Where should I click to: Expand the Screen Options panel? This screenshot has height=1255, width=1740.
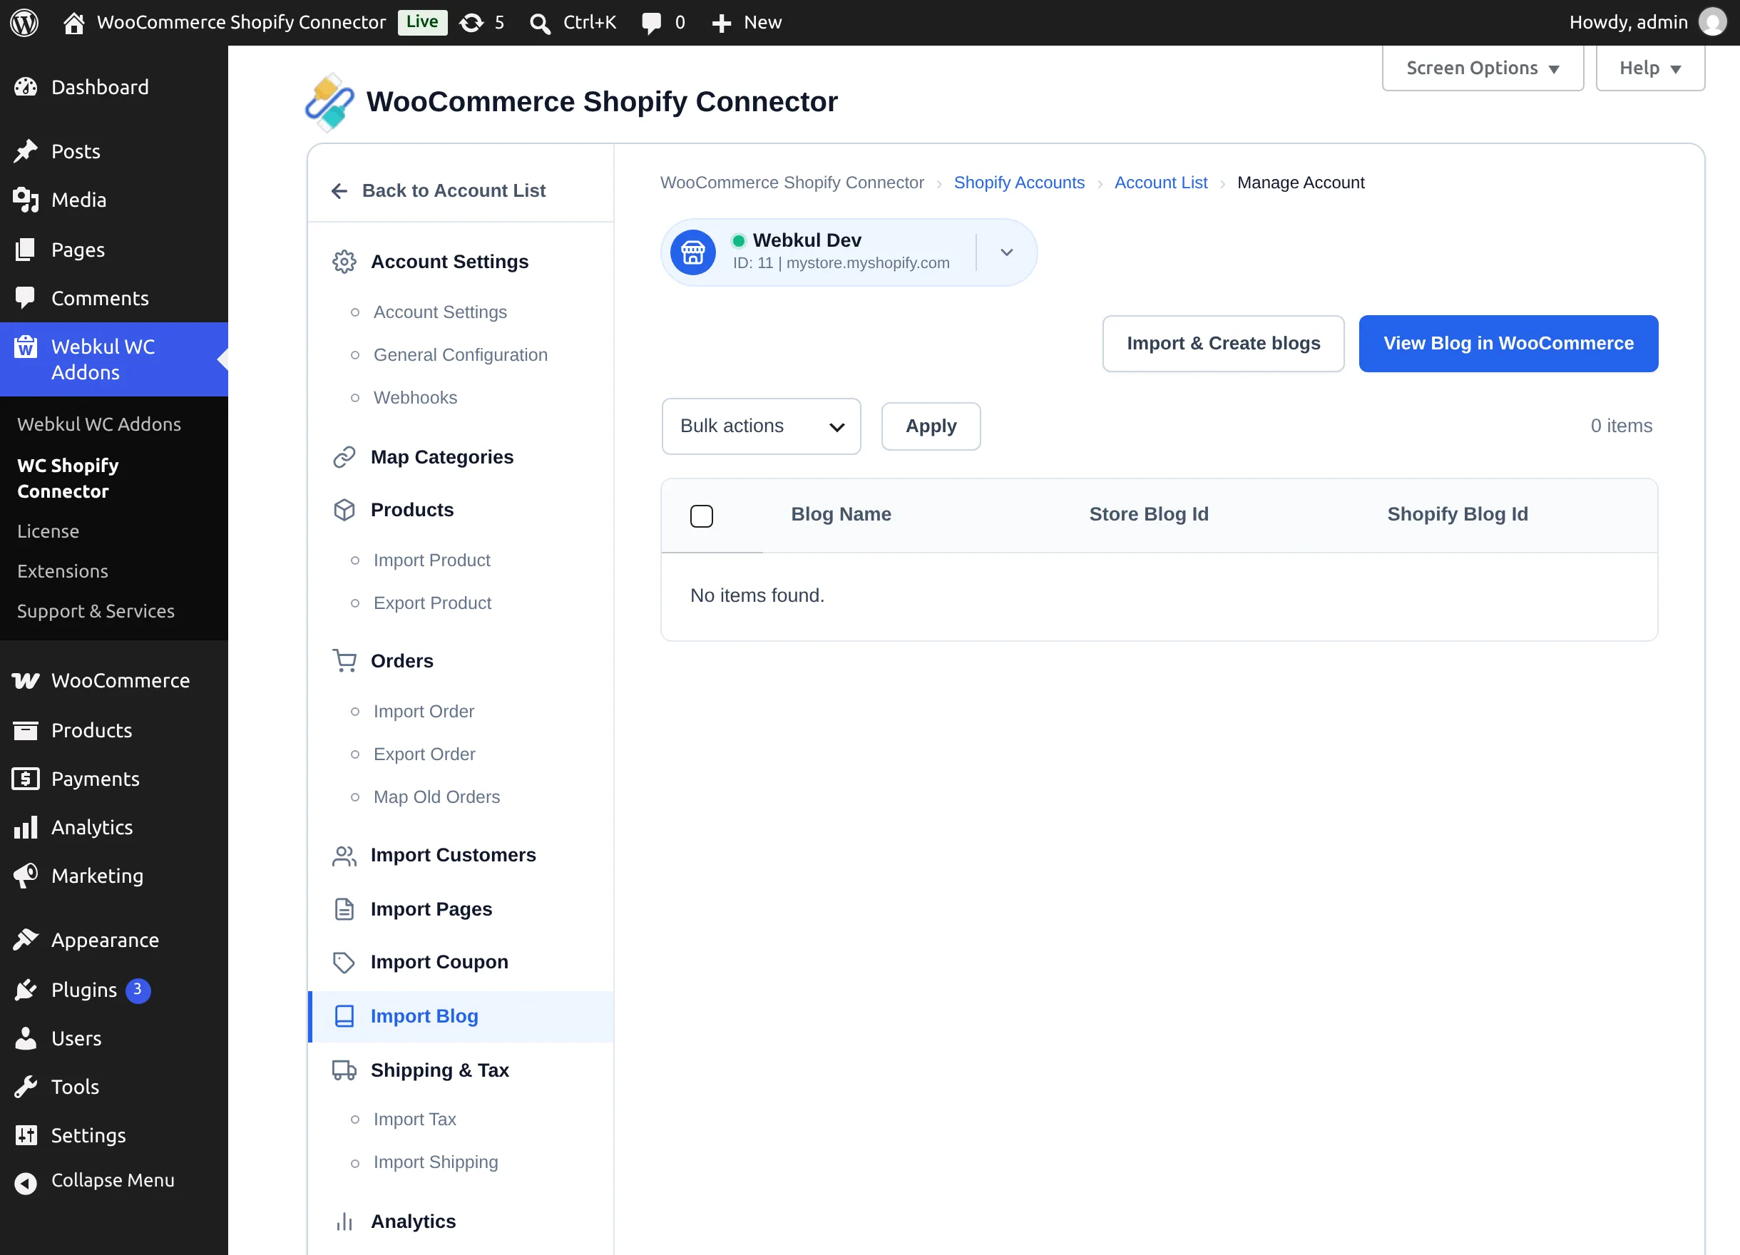(x=1483, y=68)
